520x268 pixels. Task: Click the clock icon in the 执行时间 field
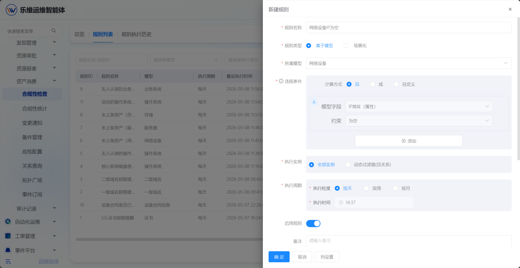click(341, 203)
